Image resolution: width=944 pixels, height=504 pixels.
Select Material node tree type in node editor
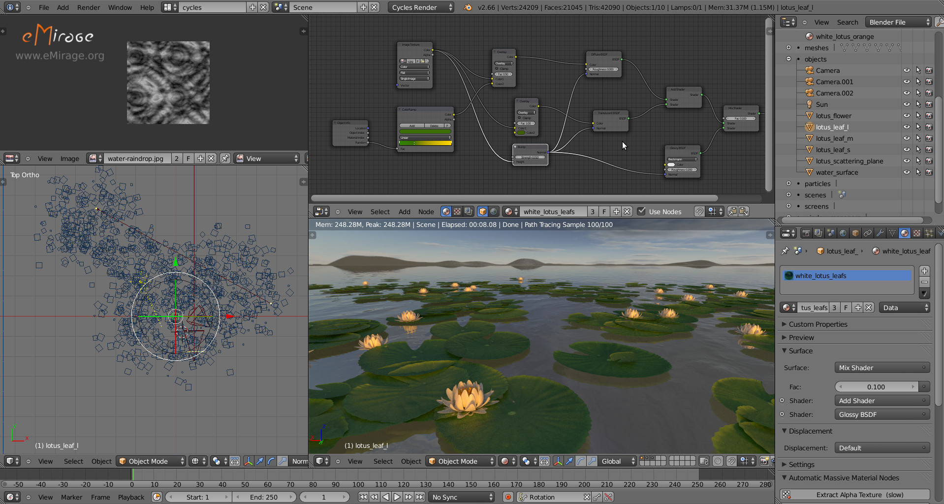446,212
